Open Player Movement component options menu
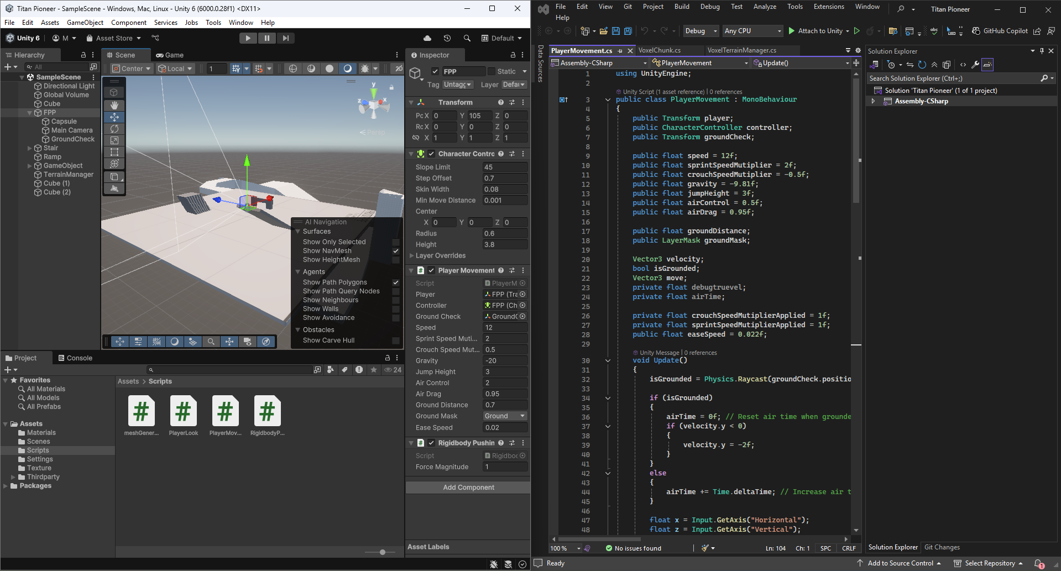Screen dimensions: 1061x571 coord(523,270)
